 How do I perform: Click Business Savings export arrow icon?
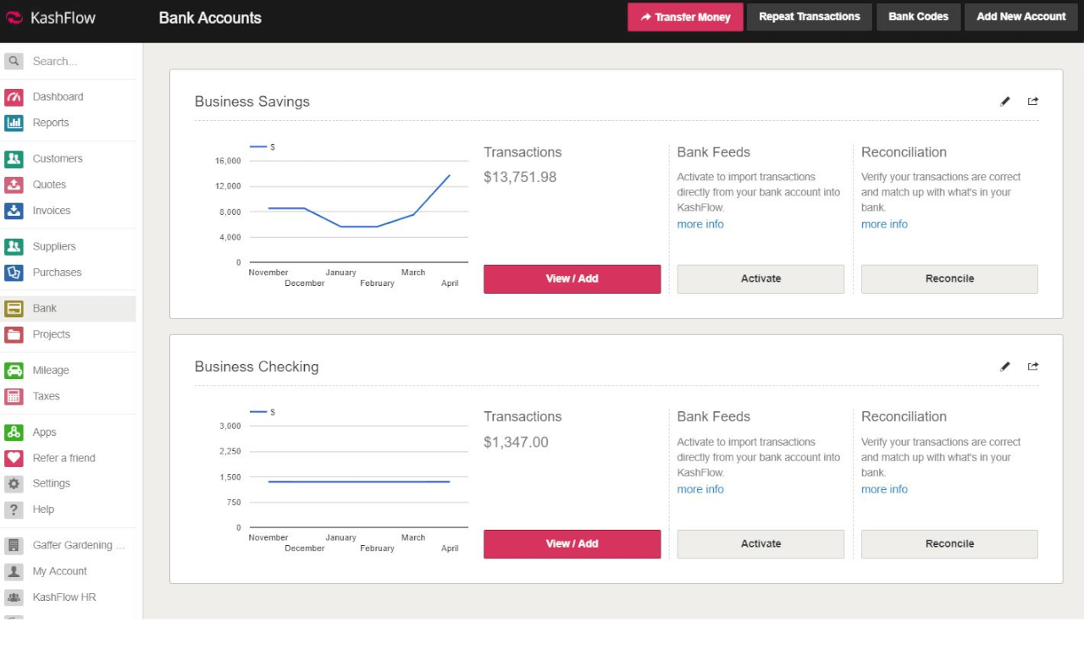pos(1033,102)
